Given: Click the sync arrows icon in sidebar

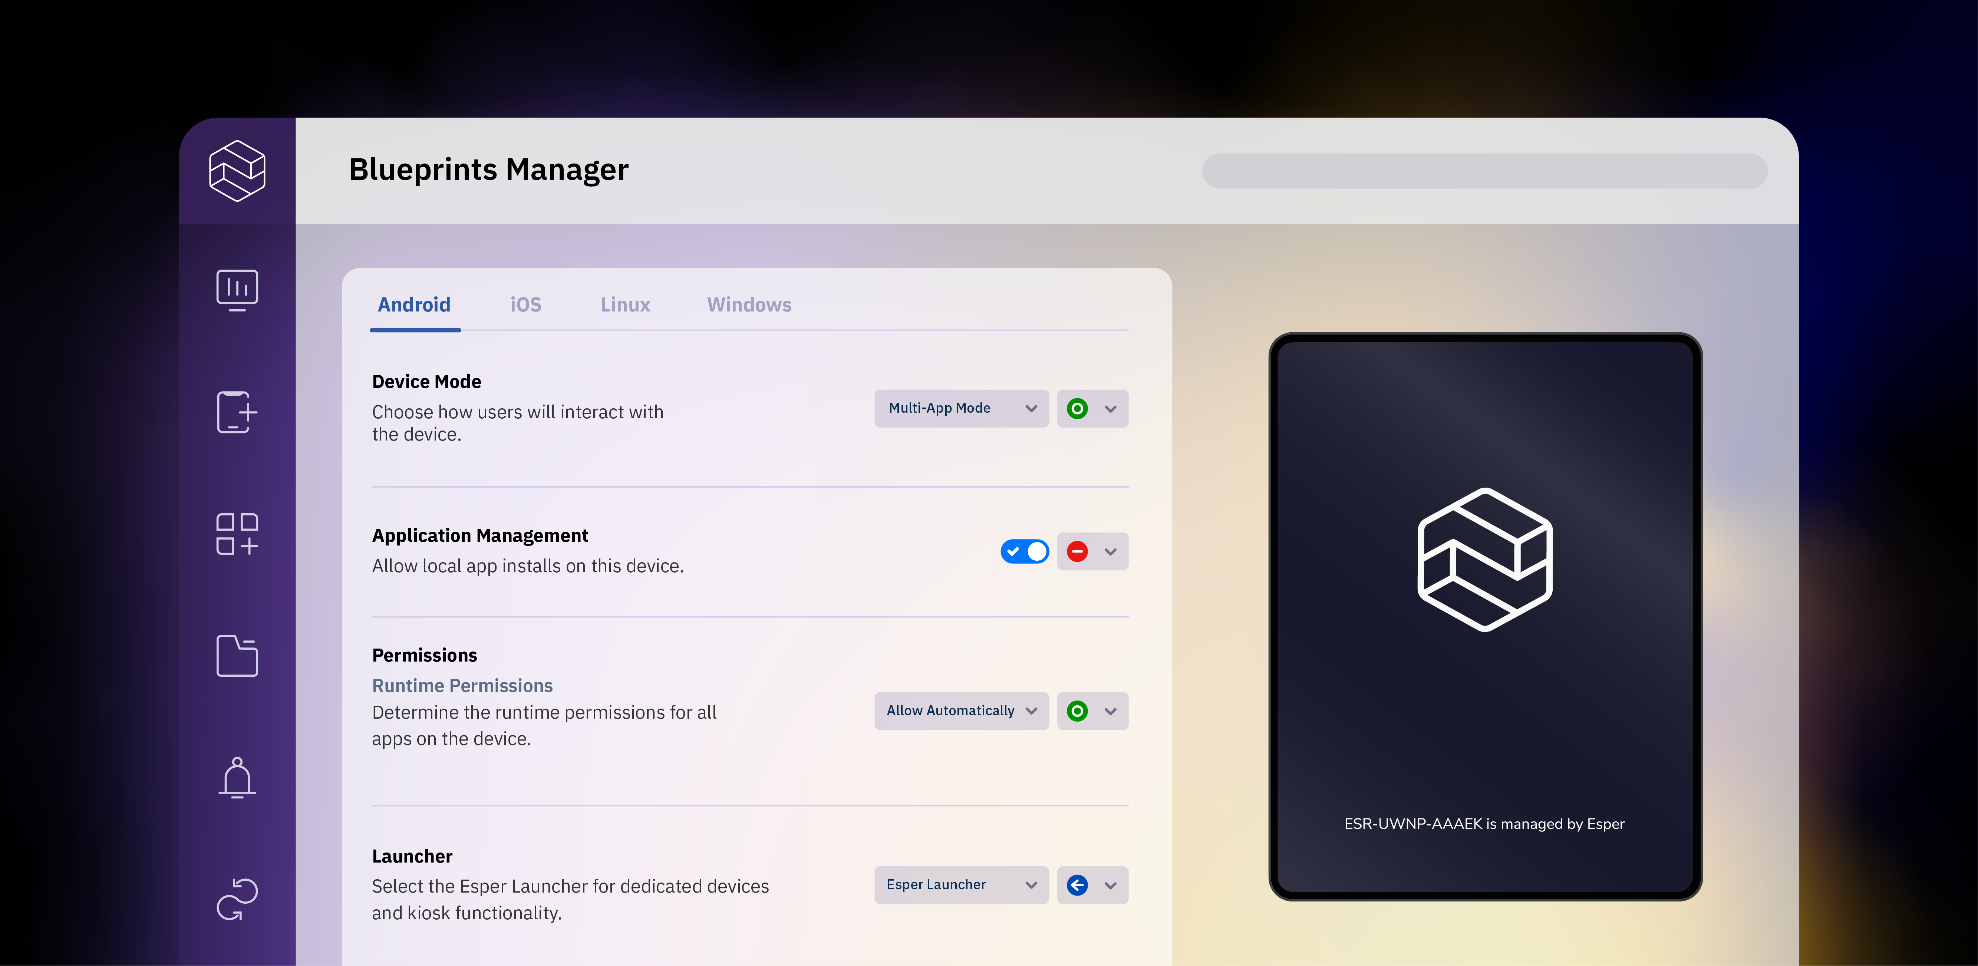Looking at the screenshot, I should click(237, 899).
